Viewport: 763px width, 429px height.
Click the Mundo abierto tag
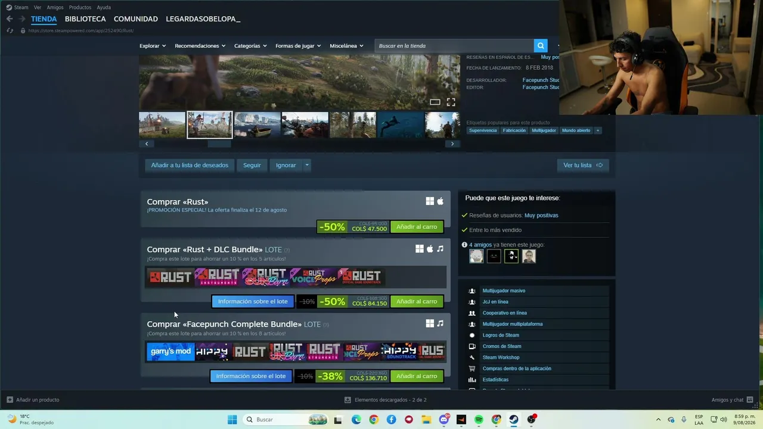pos(576,130)
